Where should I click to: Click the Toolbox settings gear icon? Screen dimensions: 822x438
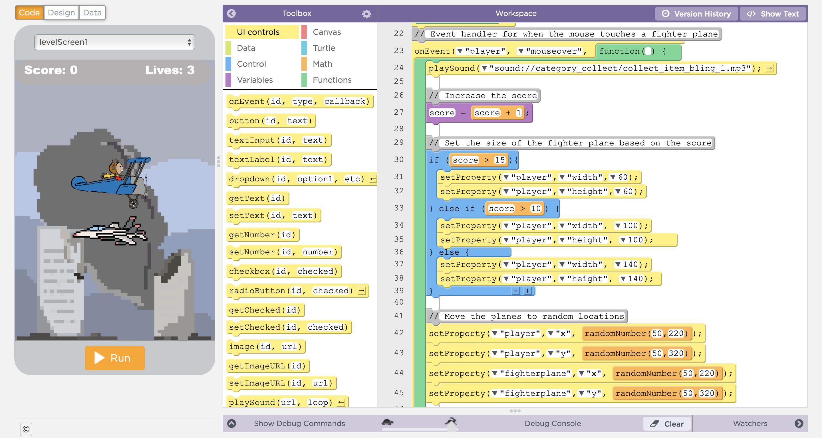(366, 14)
